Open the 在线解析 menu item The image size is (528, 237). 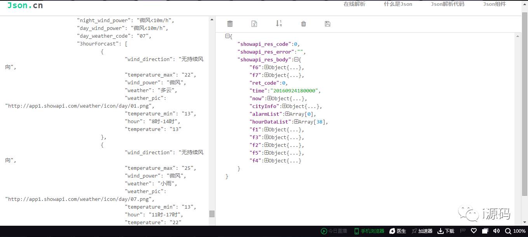(354, 4)
